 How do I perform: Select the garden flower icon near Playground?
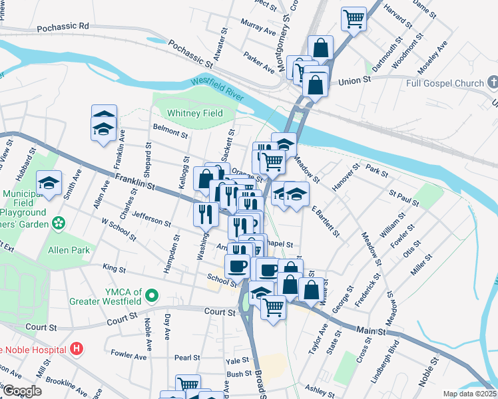(x=59, y=223)
